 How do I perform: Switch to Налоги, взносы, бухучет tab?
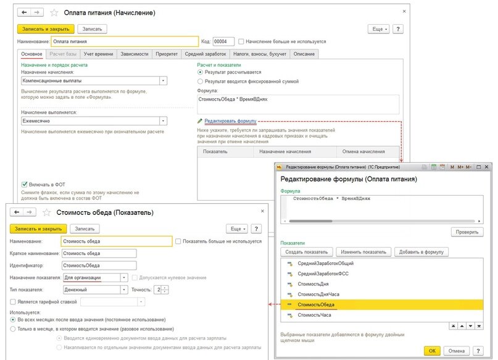tap(260, 54)
